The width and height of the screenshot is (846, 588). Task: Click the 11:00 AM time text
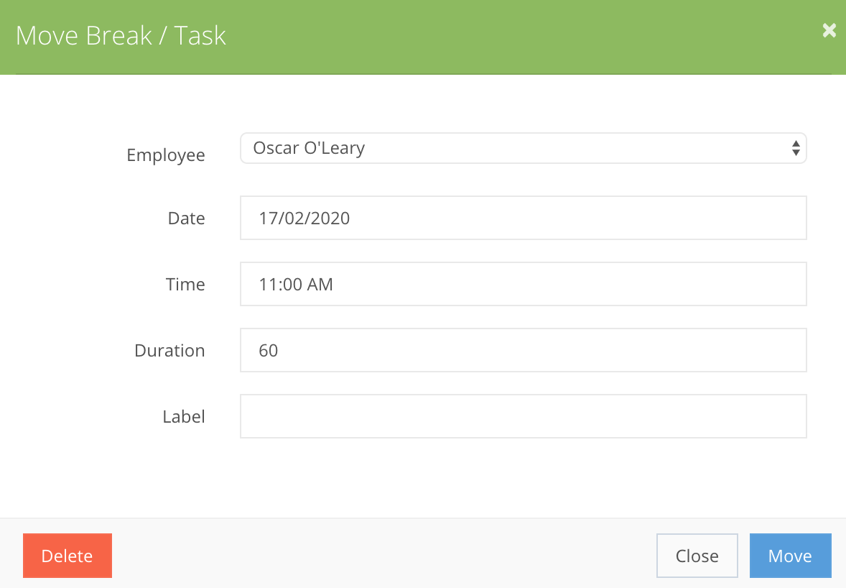(x=296, y=285)
